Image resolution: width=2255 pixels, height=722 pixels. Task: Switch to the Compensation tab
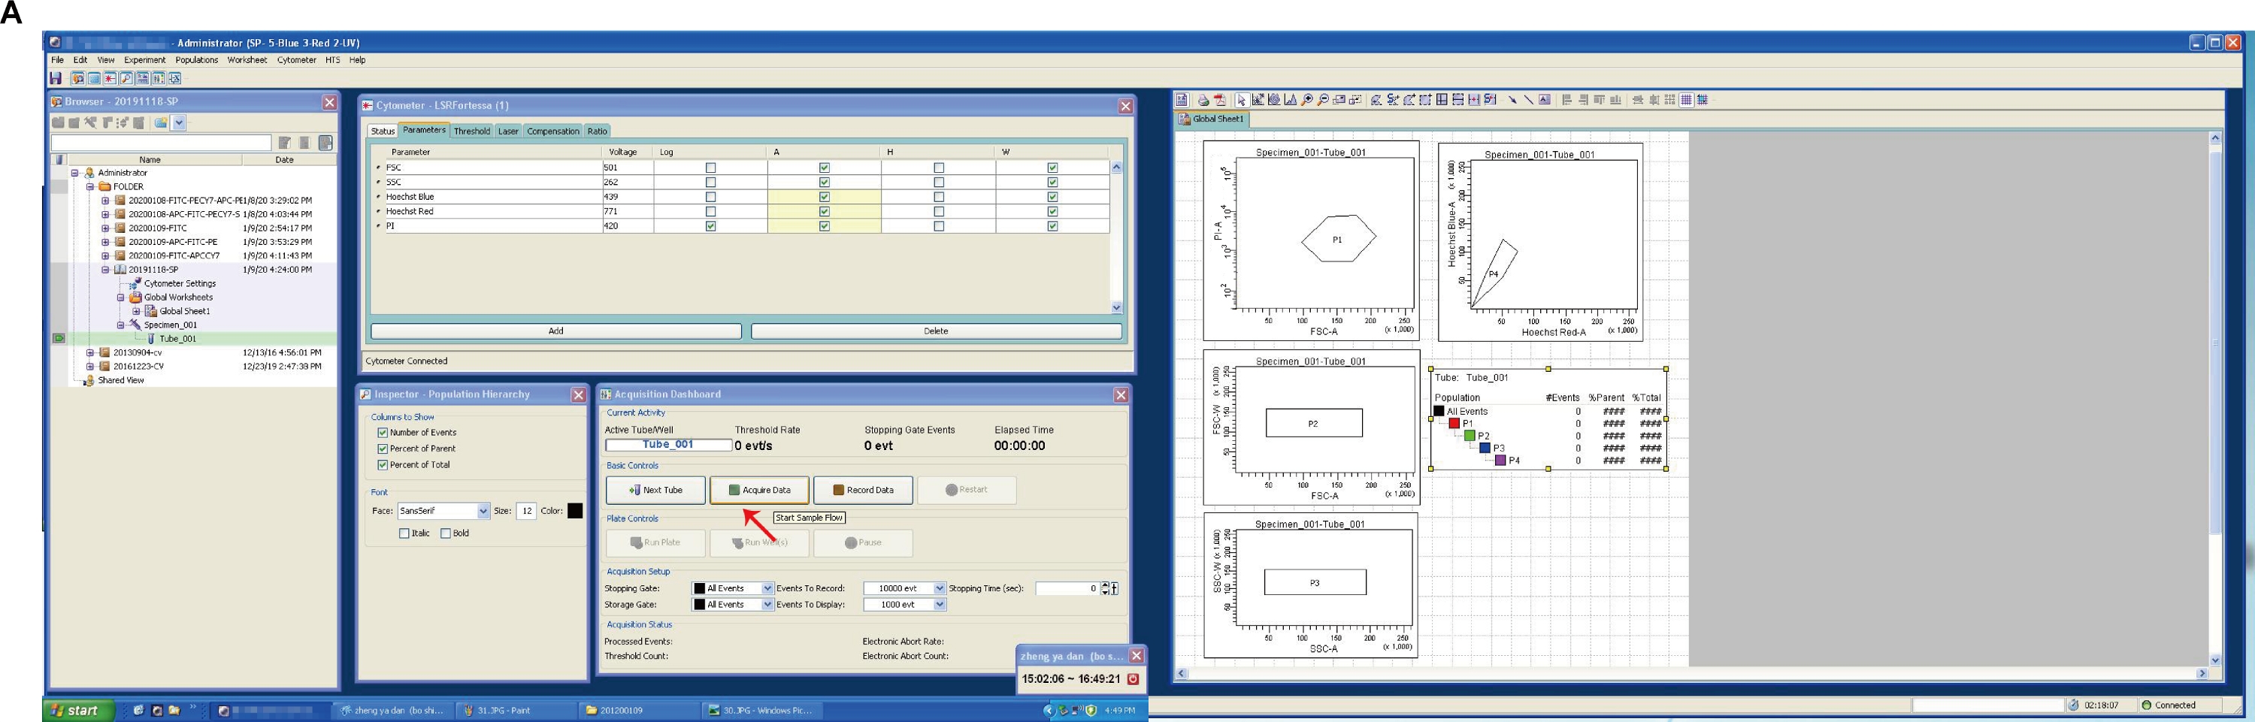552,131
